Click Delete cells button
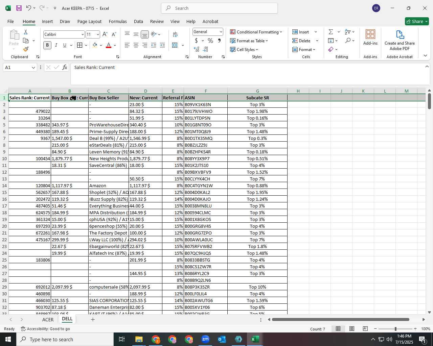Screen dimensions: 433x346 point(302,41)
